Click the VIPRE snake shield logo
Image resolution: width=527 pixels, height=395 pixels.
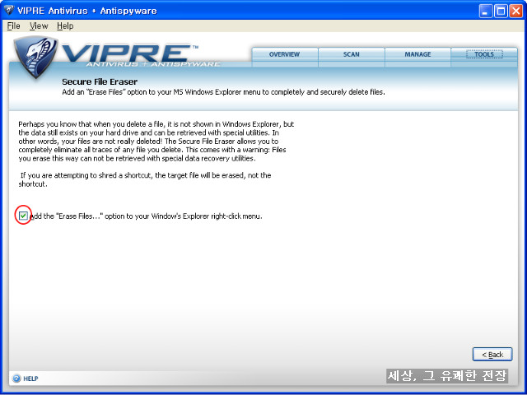coord(35,57)
